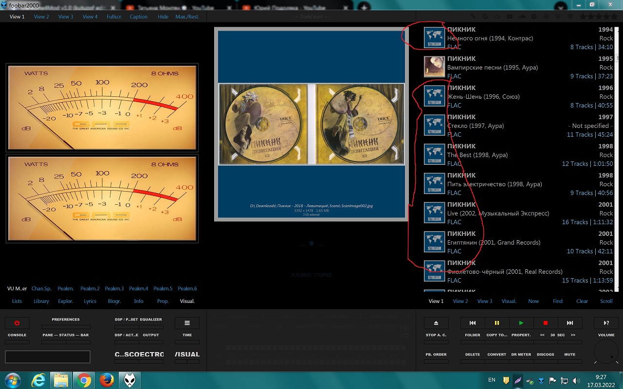623x389 pixels.
Task: Skip to the next track
Action: (570, 323)
